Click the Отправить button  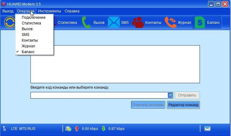click(x=187, y=95)
